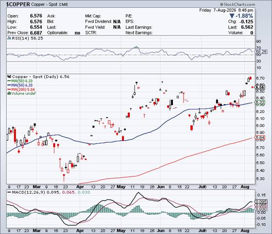Click the RSI(14) 58.25 panel label

(x=27, y=38)
